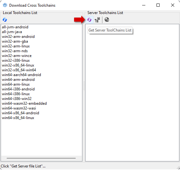This screenshot has height=170, width=180.
Task: Click the network tree icon in server toolbar
Action: 97,20
